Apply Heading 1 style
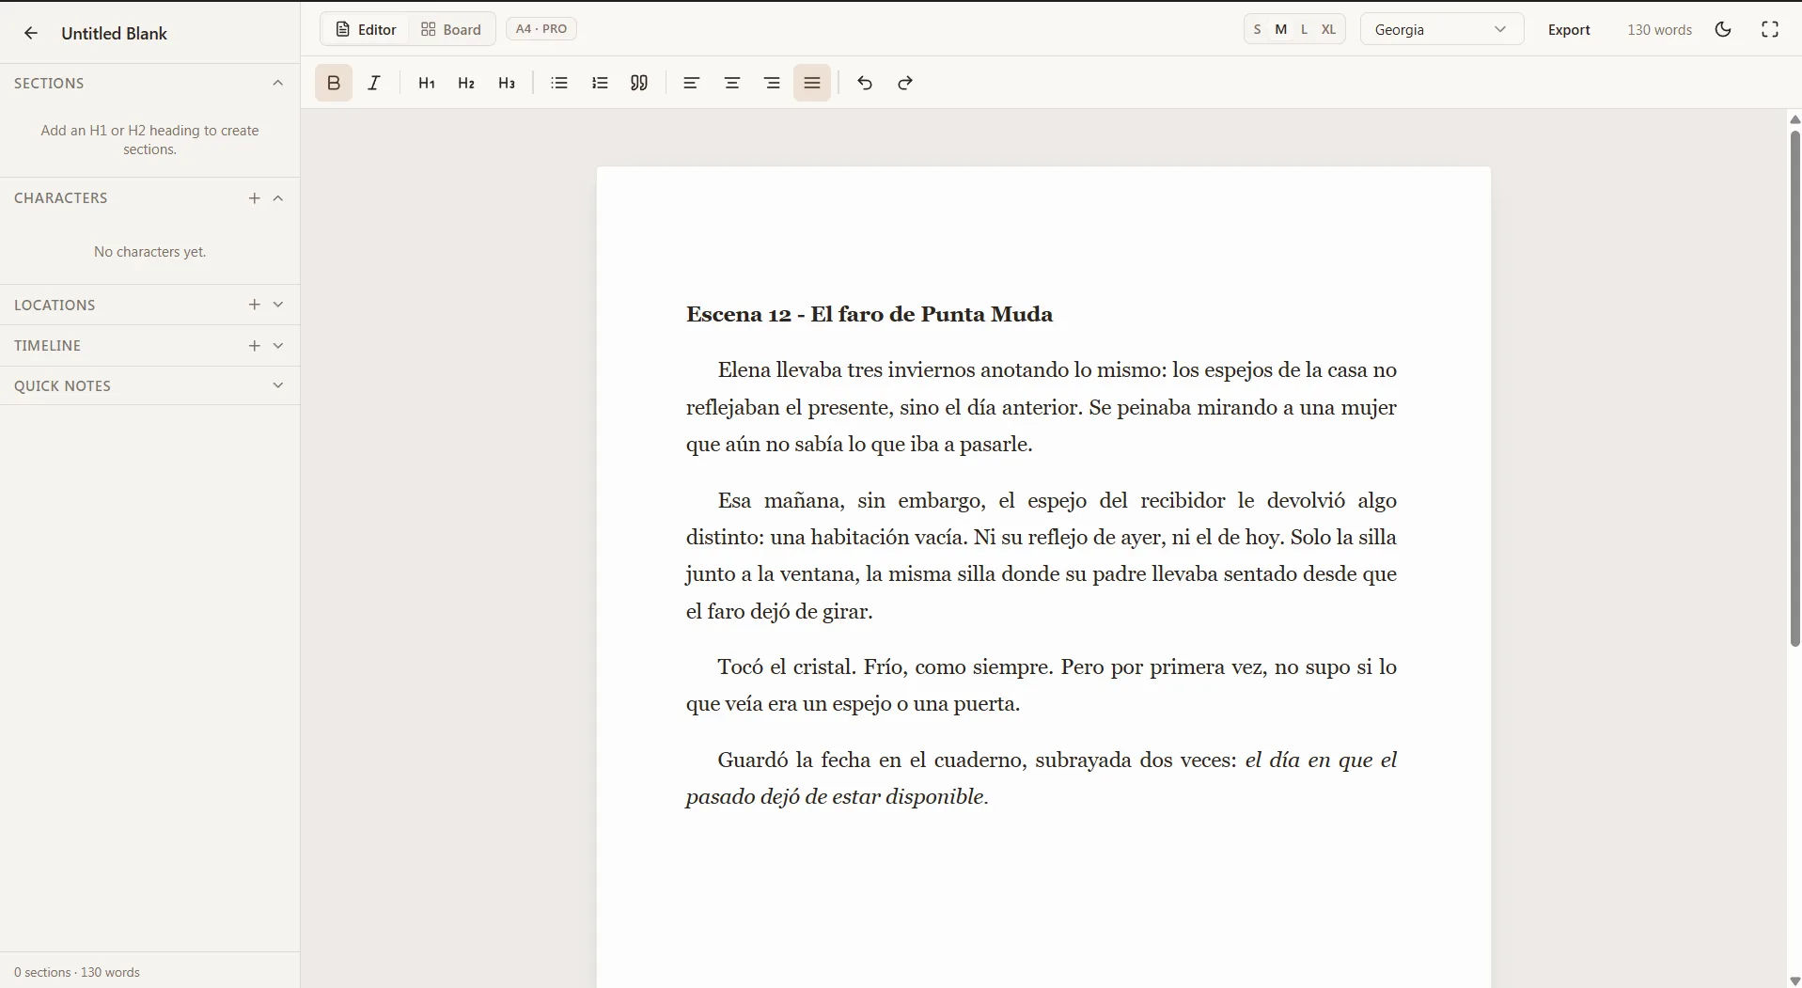 point(427,83)
